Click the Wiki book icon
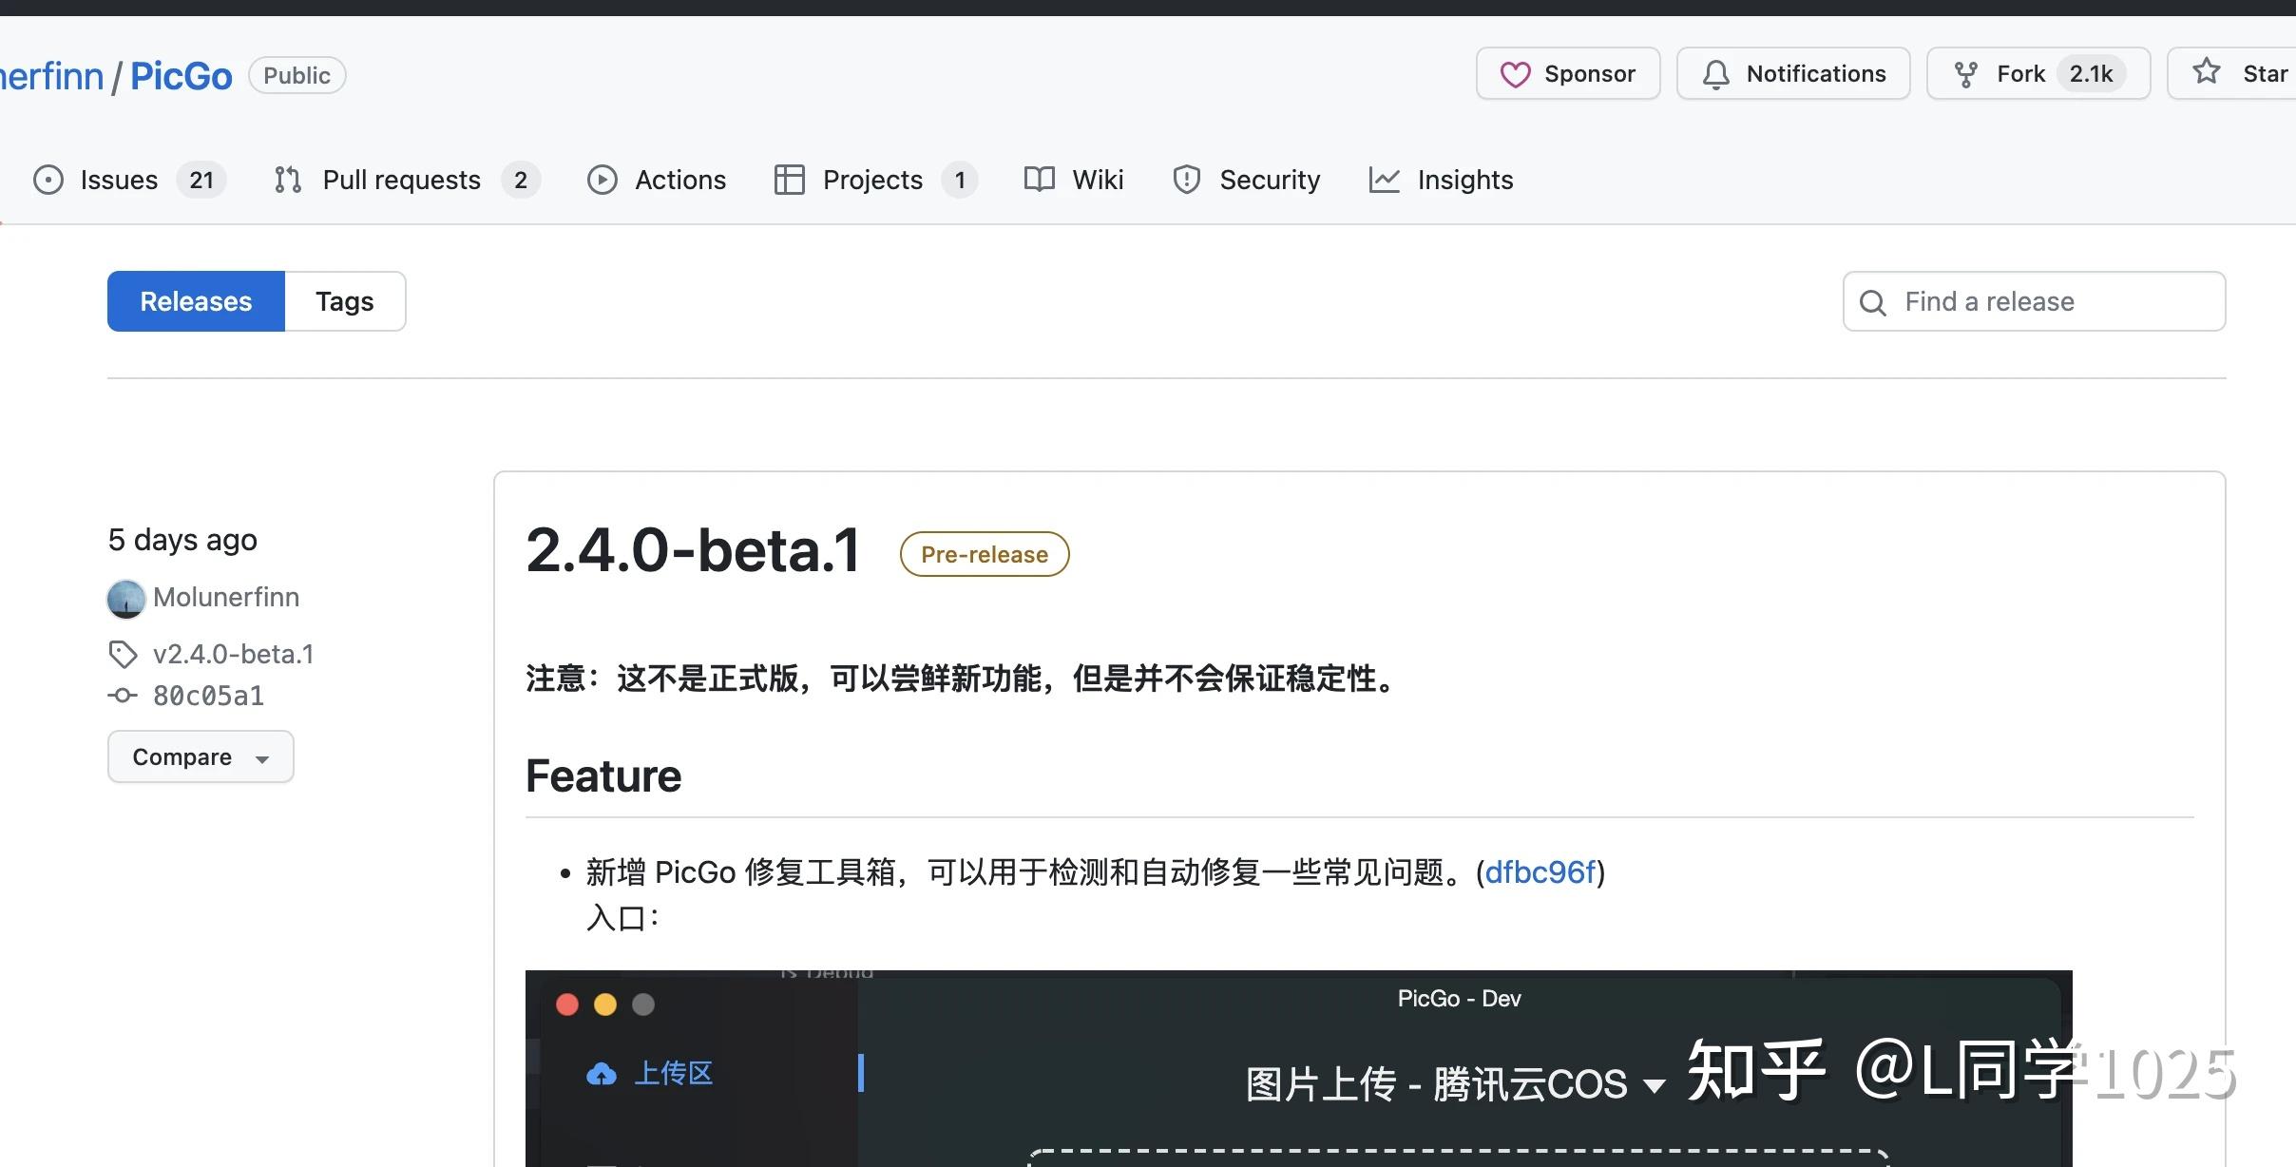The image size is (2296, 1167). click(1040, 180)
